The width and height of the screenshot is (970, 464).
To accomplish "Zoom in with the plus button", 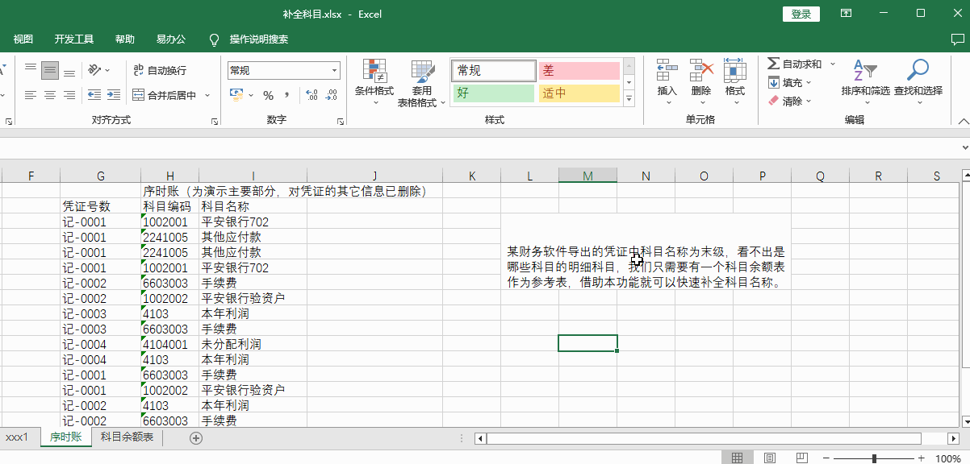I will coord(920,458).
